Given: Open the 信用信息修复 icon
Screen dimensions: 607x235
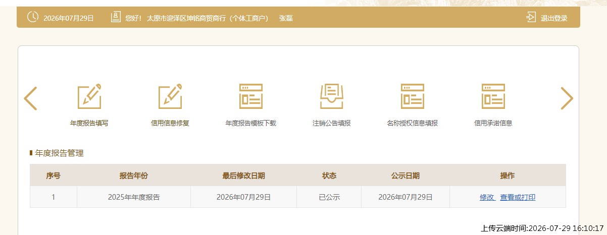Looking at the screenshot, I should tap(170, 96).
